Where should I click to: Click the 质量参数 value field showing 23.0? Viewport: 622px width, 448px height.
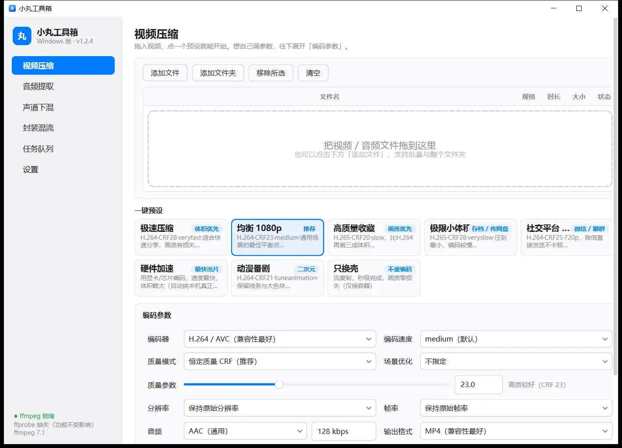tap(479, 384)
